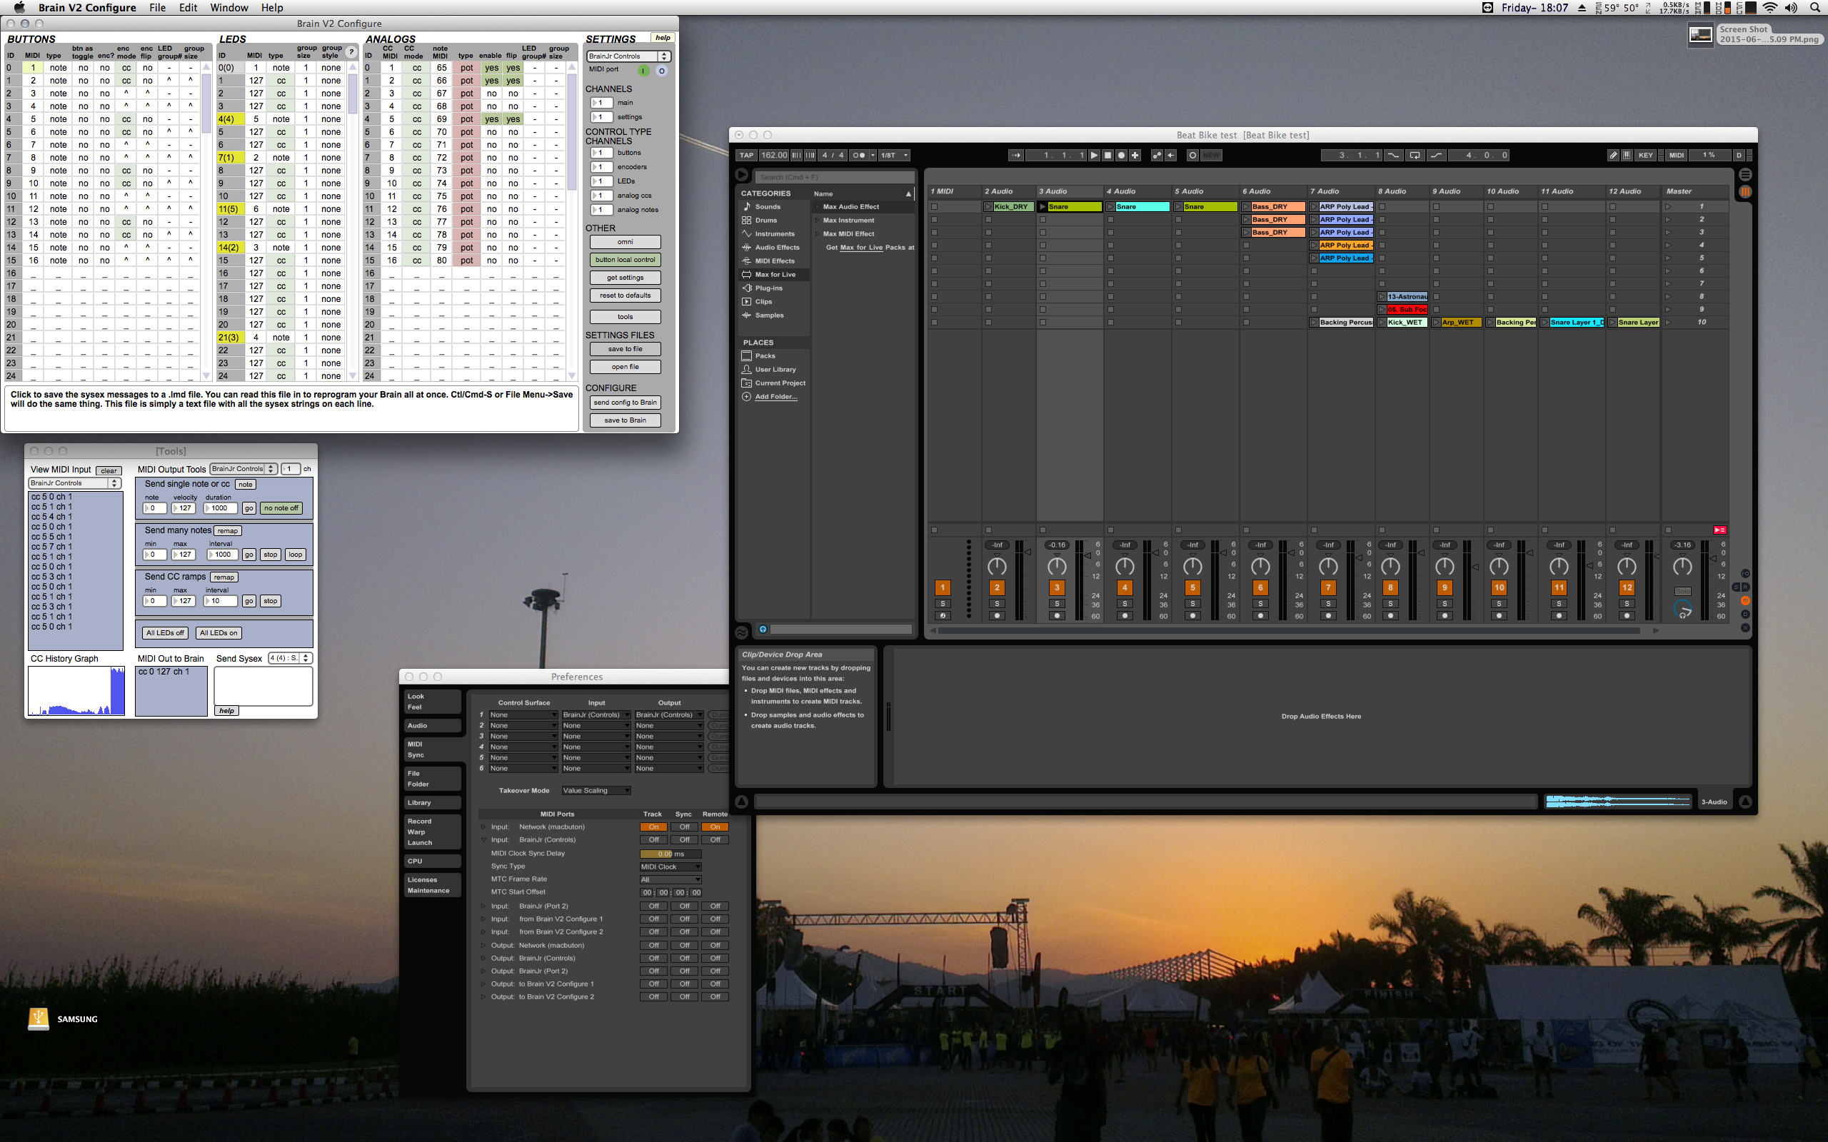Show the In/Out section (I-O button)
Screen dimensions: 1828x1142
pyautogui.click(x=1745, y=572)
